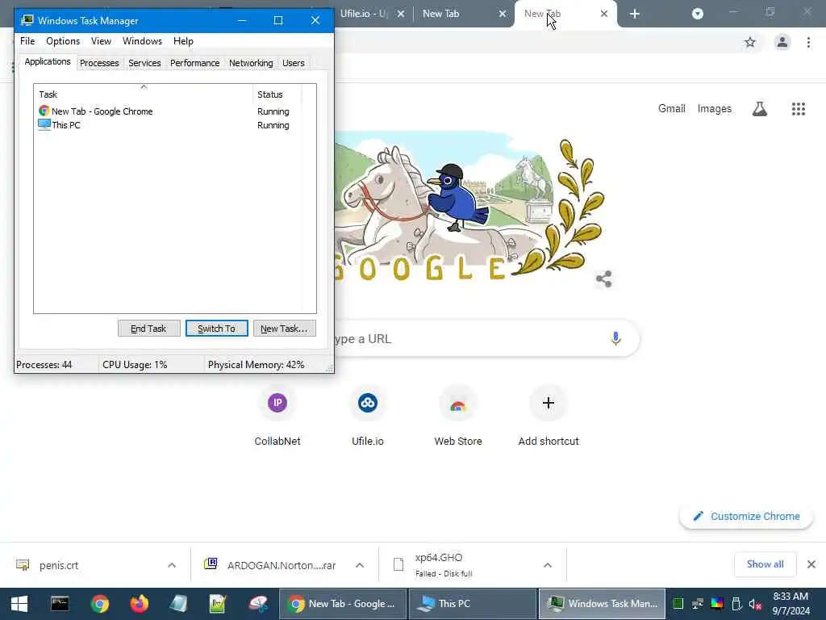Open pinned Chrome icon on taskbar
This screenshot has width=826, height=620.
tap(99, 604)
